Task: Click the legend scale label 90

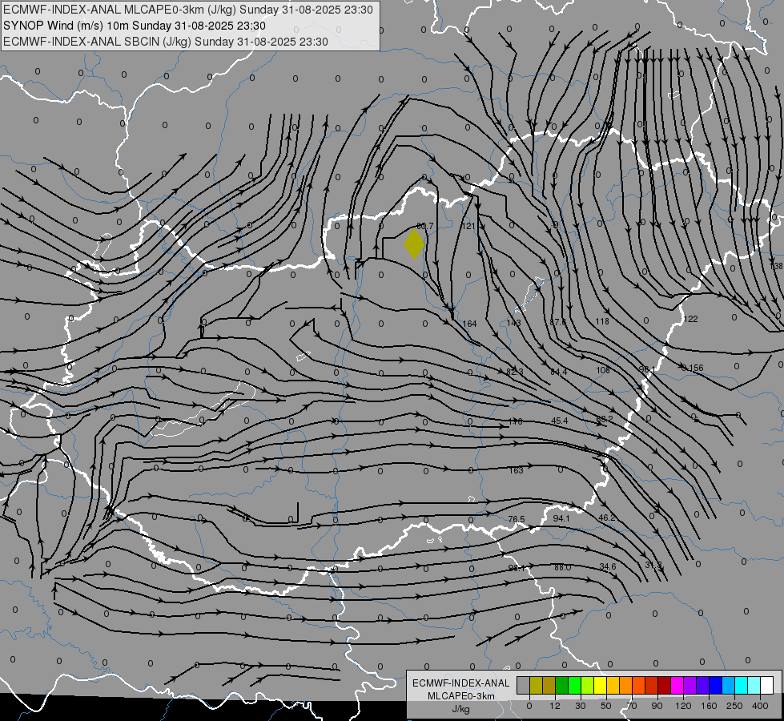Action: click(x=657, y=706)
